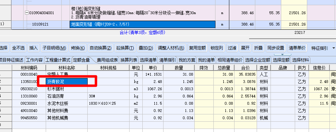Image resolution: width=336 pixels, height=132 pixels.
Task: Select the 地面变形缝 quota description cell
Action: point(142,24)
